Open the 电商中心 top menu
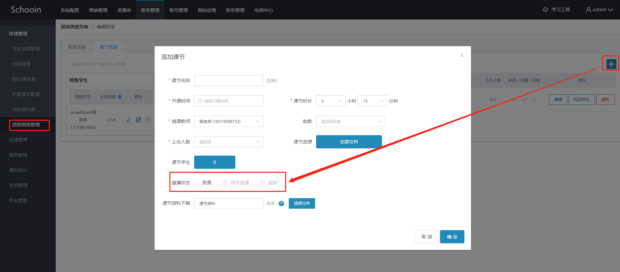 tap(264, 10)
